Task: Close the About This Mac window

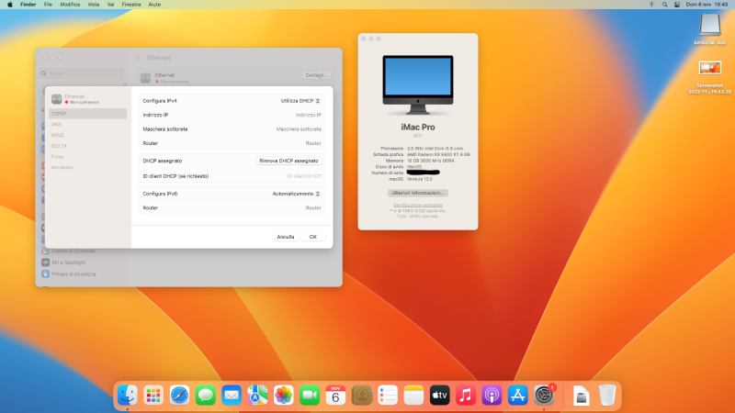Action: point(363,39)
